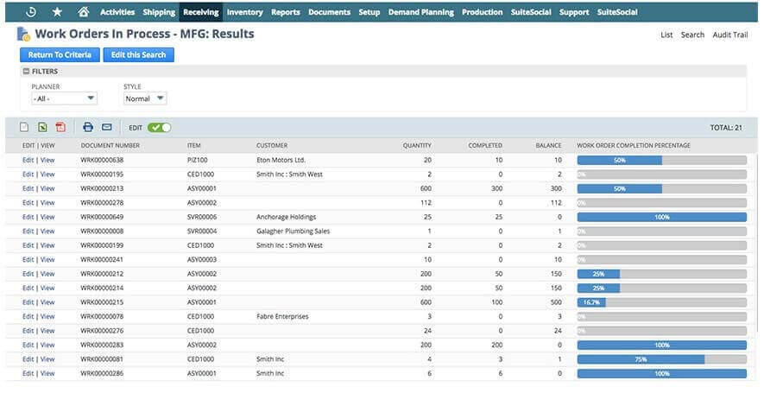Open the Receiving menu
This screenshot has width=764, height=406.
[201, 12]
